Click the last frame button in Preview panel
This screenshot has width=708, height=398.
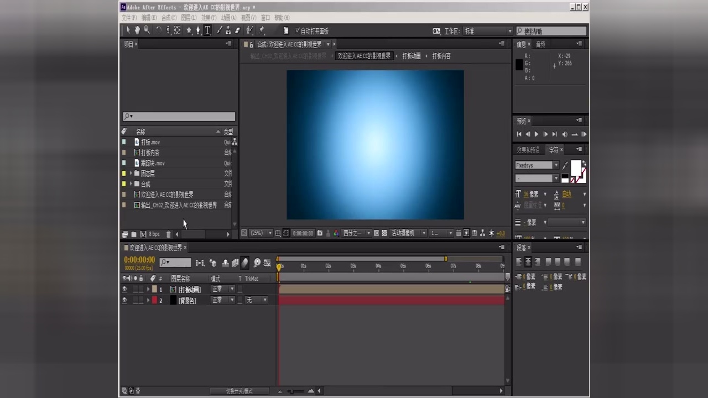[555, 134]
